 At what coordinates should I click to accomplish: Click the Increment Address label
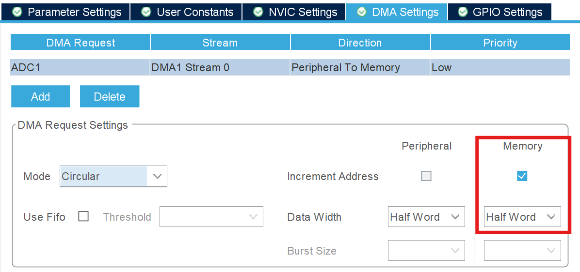(x=333, y=176)
